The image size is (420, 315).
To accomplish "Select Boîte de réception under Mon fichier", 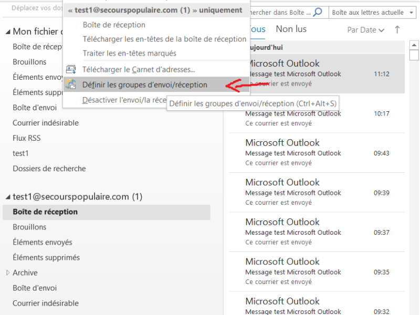I will (x=37, y=47).
